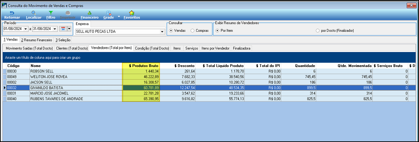Screen dimensions: 419x142
Task: Sort by the Nome column header
Action: click(x=76, y=66)
